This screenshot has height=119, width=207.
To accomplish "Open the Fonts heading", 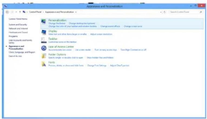I will (52, 62).
